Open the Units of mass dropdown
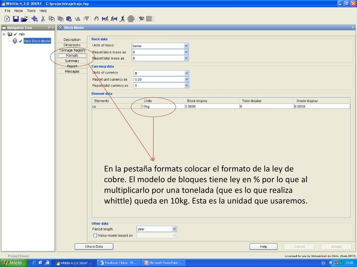357x267 pixels. 186,46
